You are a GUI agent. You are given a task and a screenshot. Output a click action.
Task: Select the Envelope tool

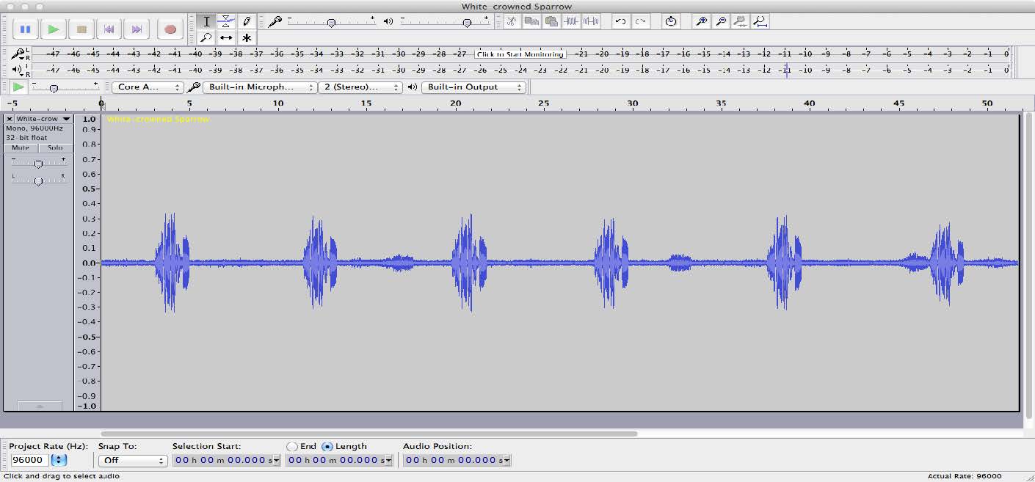(x=226, y=21)
